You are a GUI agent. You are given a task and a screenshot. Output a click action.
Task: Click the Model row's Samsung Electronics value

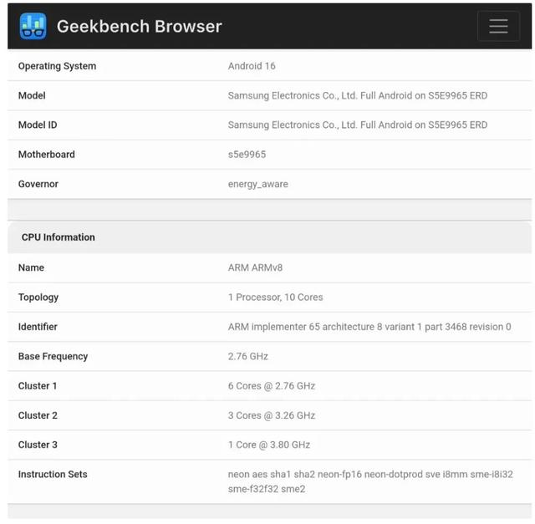pyautogui.click(x=357, y=96)
